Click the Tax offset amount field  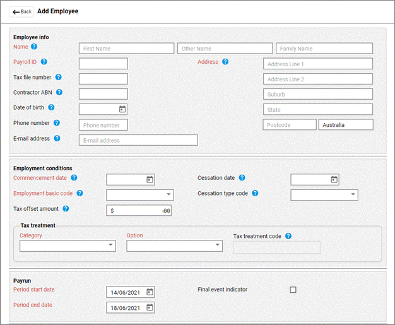(139, 211)
